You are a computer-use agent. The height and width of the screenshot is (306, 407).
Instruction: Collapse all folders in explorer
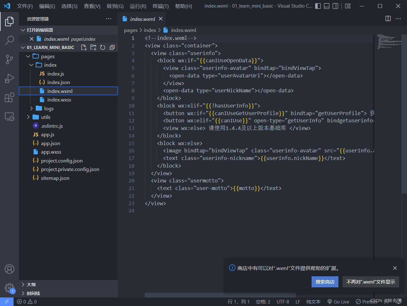[x=112, y=47]
